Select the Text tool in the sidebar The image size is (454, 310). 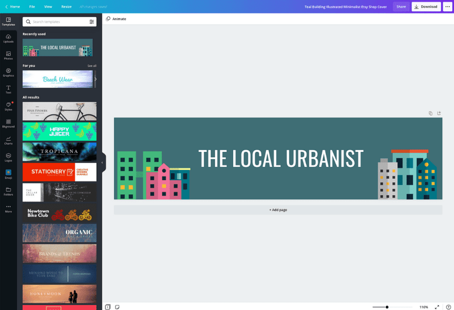[x=8, y=89]
